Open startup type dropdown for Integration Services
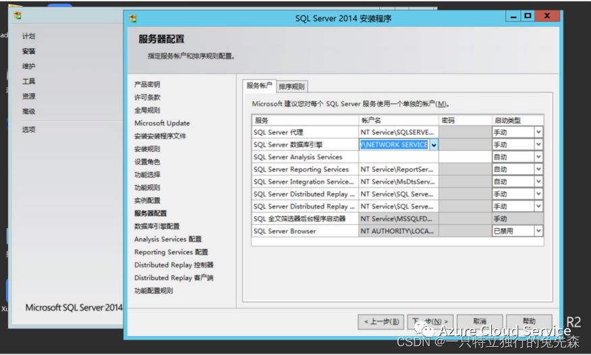 [x=538, y=182]
